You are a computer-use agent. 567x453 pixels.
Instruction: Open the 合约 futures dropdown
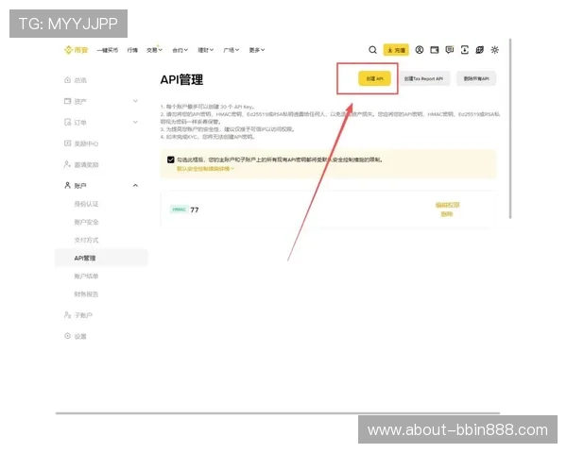[180, 50]
